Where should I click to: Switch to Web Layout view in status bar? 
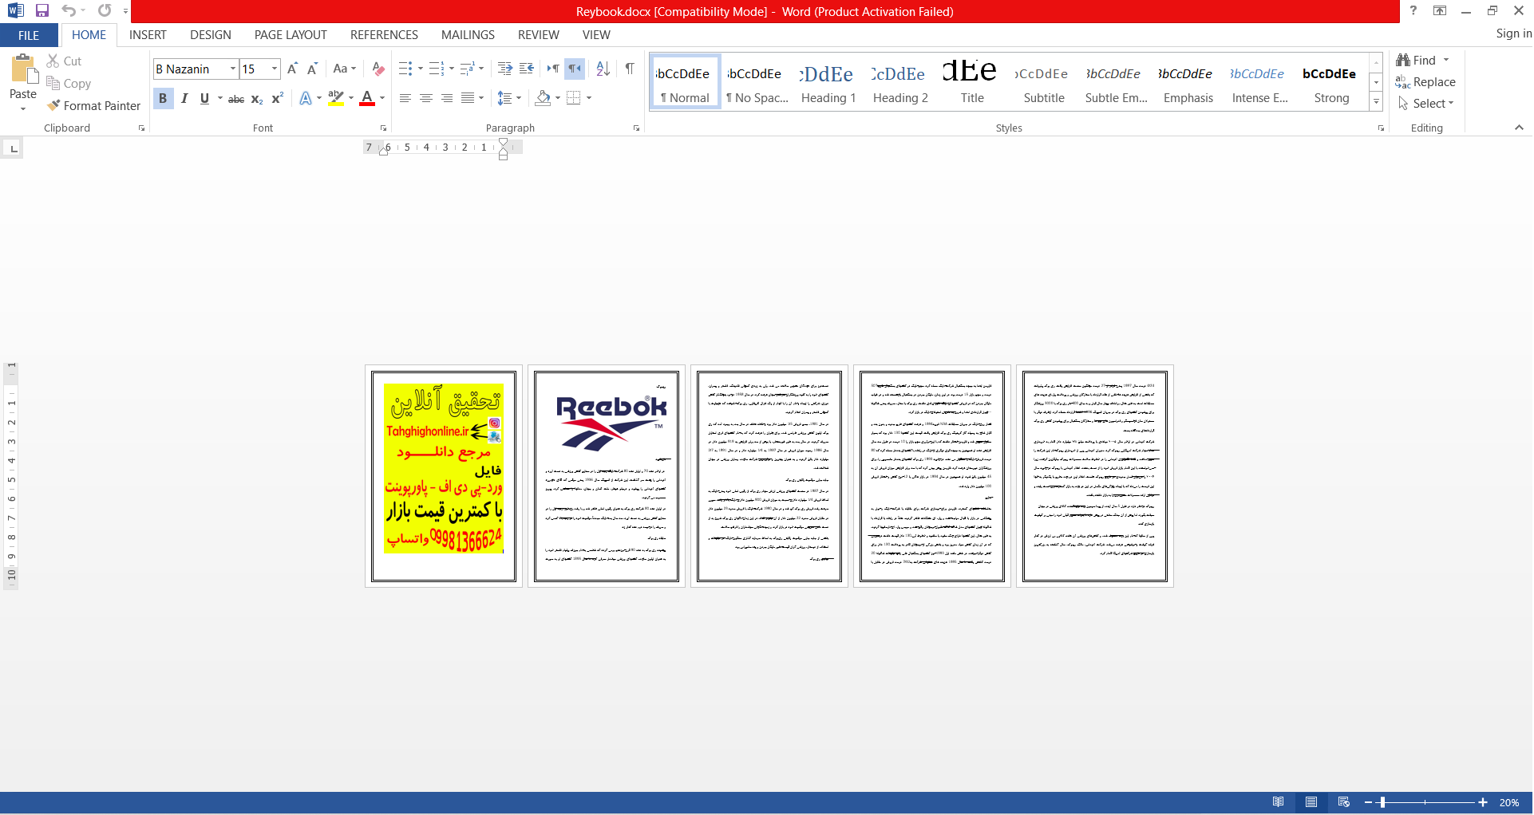click(x=1344, y=802)
